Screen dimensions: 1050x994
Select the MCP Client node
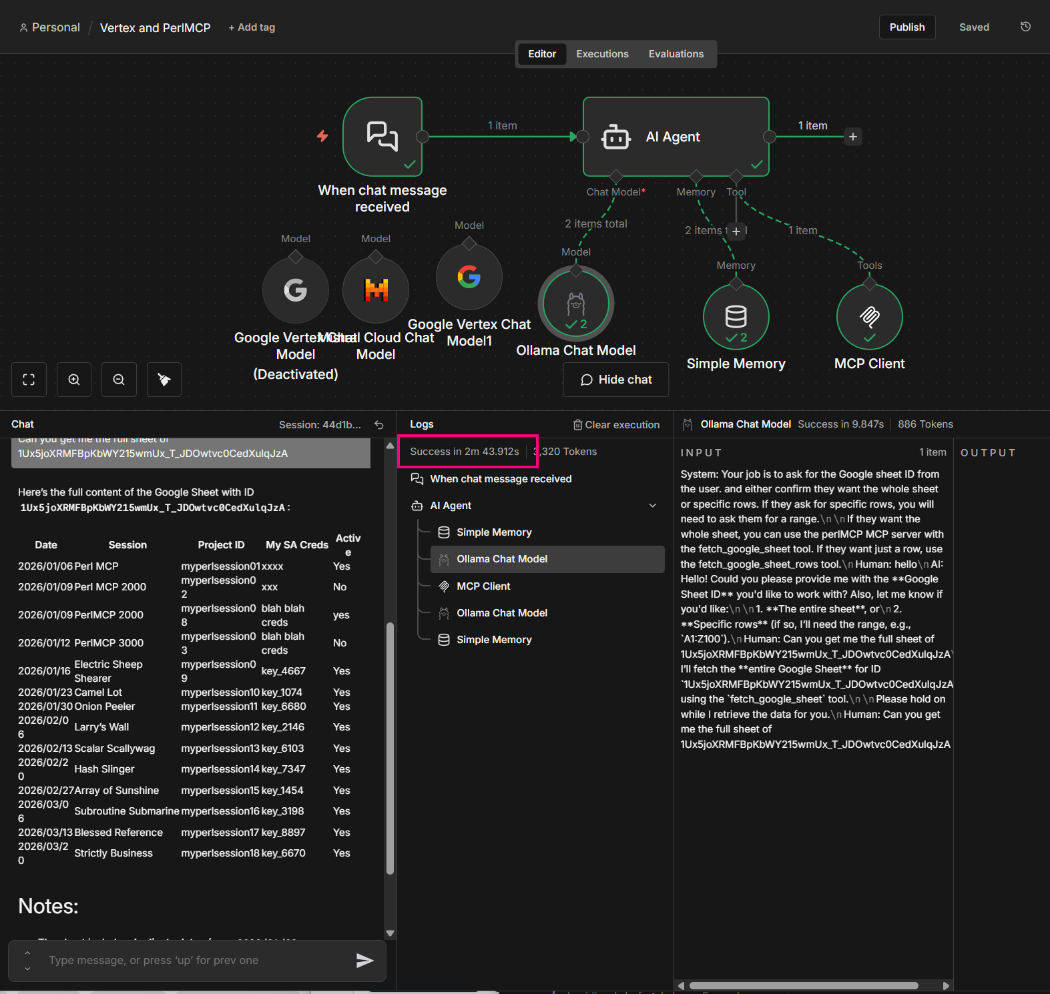pos(869,317)
